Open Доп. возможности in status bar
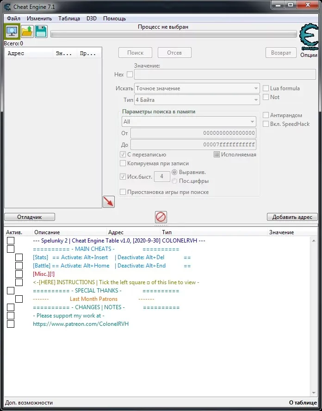Viewport: 322px width, 411px height. [29, 403]
